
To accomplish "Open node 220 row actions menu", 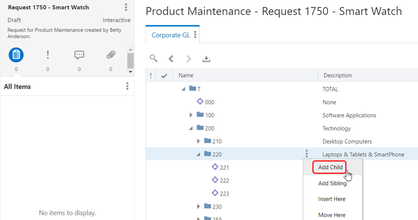I will coord(307,154).
